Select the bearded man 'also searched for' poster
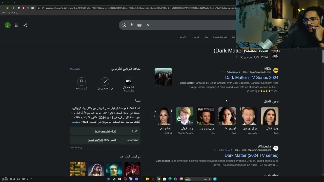Image resolution: width=324 pixels, height=182 pixels. point(96,169)
